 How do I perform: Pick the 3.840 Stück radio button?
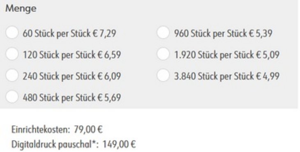[x=163, y=75]
